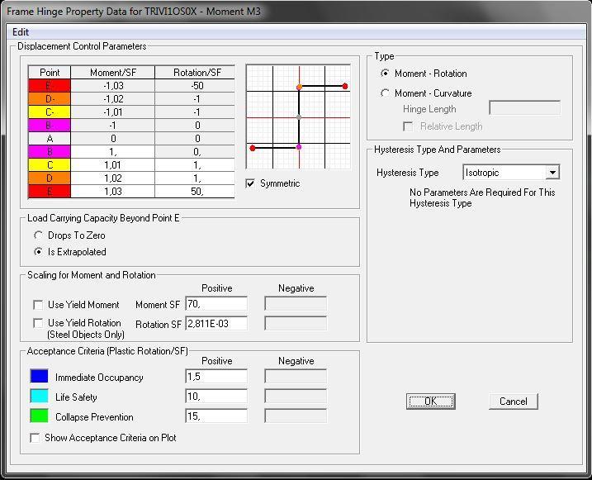
Task: Click Collapse Prevention negative value field
Action: (296, 416)
